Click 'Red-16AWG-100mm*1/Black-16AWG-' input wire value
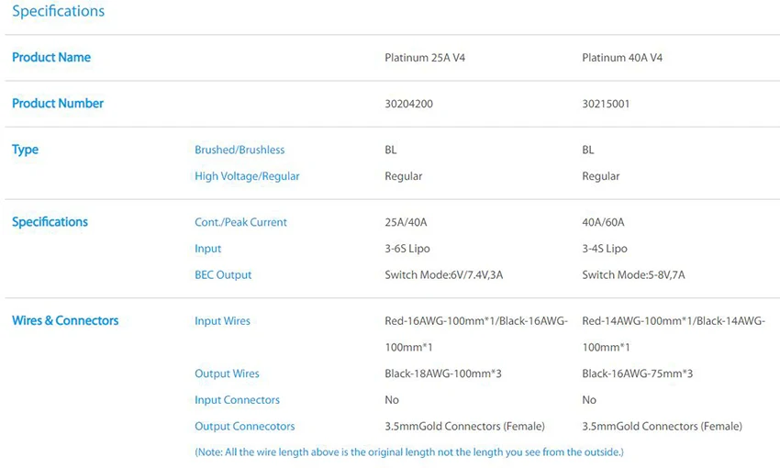This screenshot has width=780, height=468. [x=476, y=321]
